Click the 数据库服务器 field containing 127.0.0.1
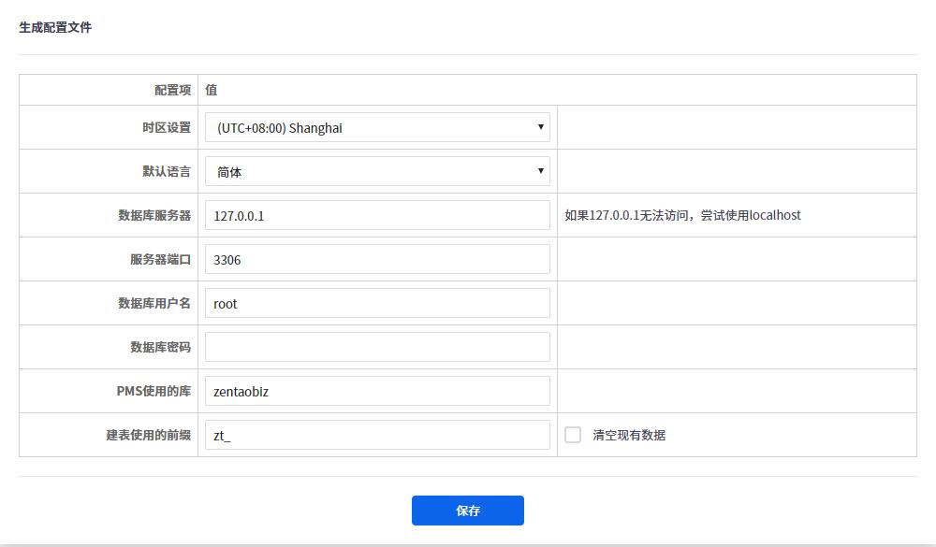 pyautogui.click(x=377, y=215)
